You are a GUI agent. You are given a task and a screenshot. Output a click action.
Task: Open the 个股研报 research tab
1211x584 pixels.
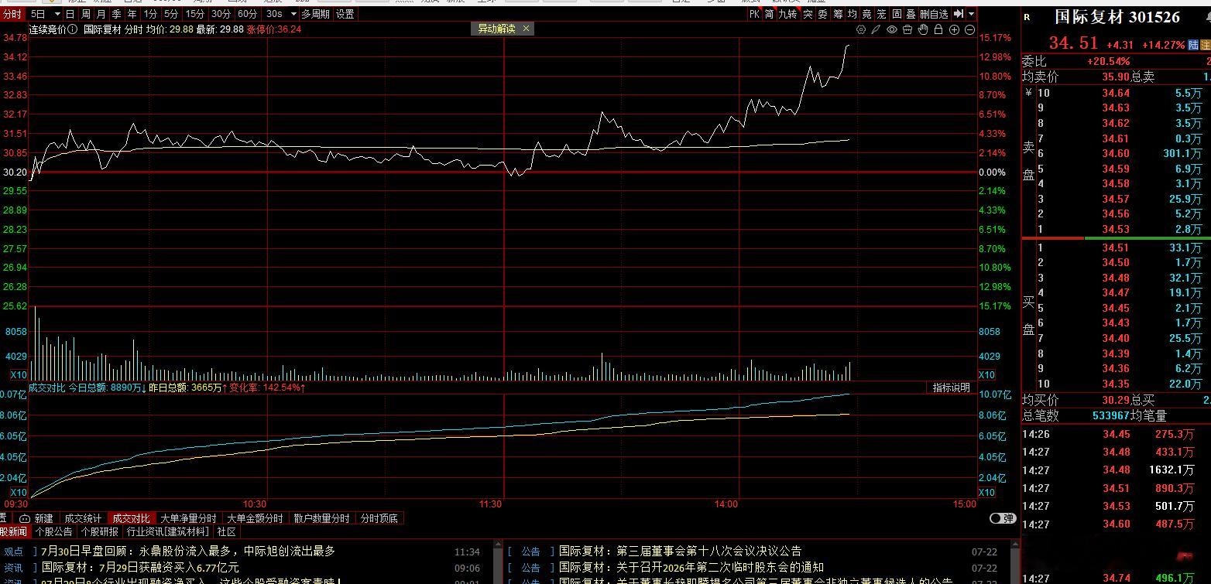tap(100, 532)
